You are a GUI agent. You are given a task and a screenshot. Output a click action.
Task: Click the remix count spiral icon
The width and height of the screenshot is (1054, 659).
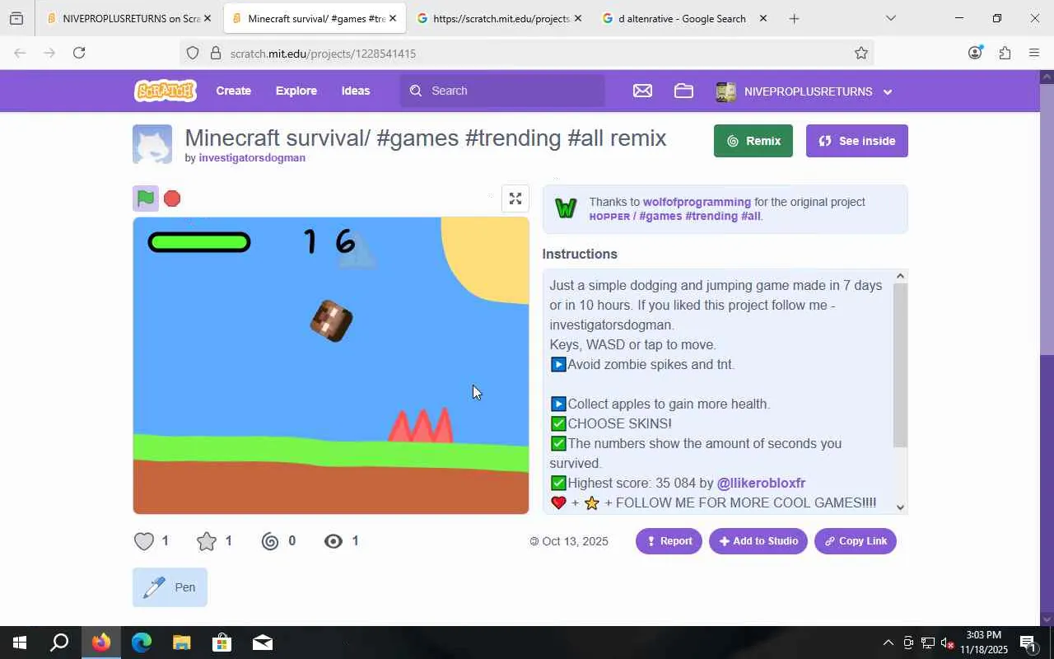point(270,541)
